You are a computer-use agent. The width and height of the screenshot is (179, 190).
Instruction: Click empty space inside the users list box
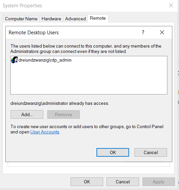pos(89,80)
